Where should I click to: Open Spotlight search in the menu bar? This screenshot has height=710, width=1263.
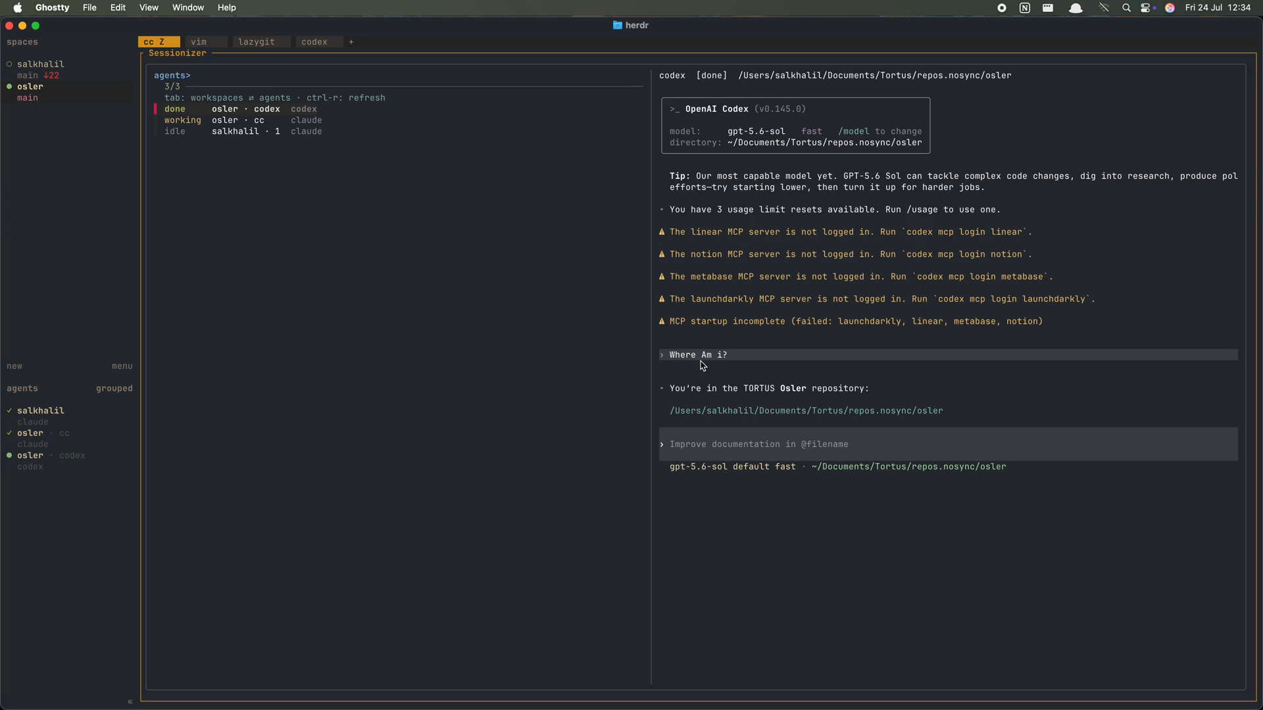[x=1126, y=8]
